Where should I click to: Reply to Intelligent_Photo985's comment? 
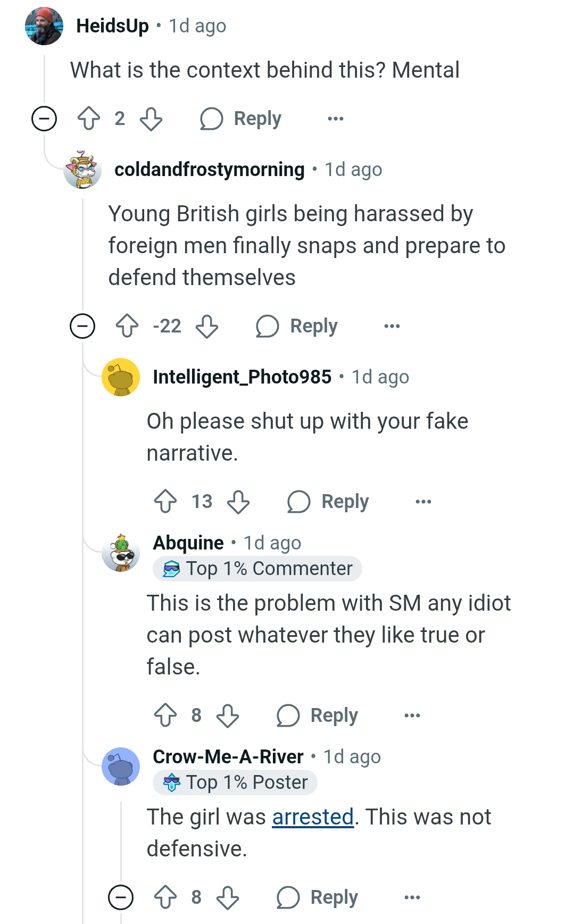point(328,501)
